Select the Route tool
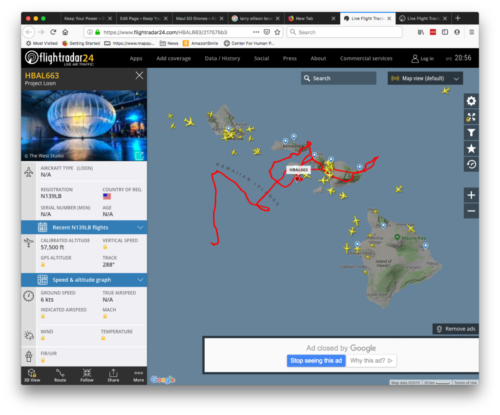Screen dimensions: 500x415 coord(60,375)
